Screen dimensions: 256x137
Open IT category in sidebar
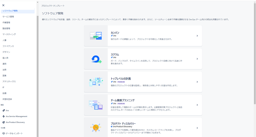(3, 87)
